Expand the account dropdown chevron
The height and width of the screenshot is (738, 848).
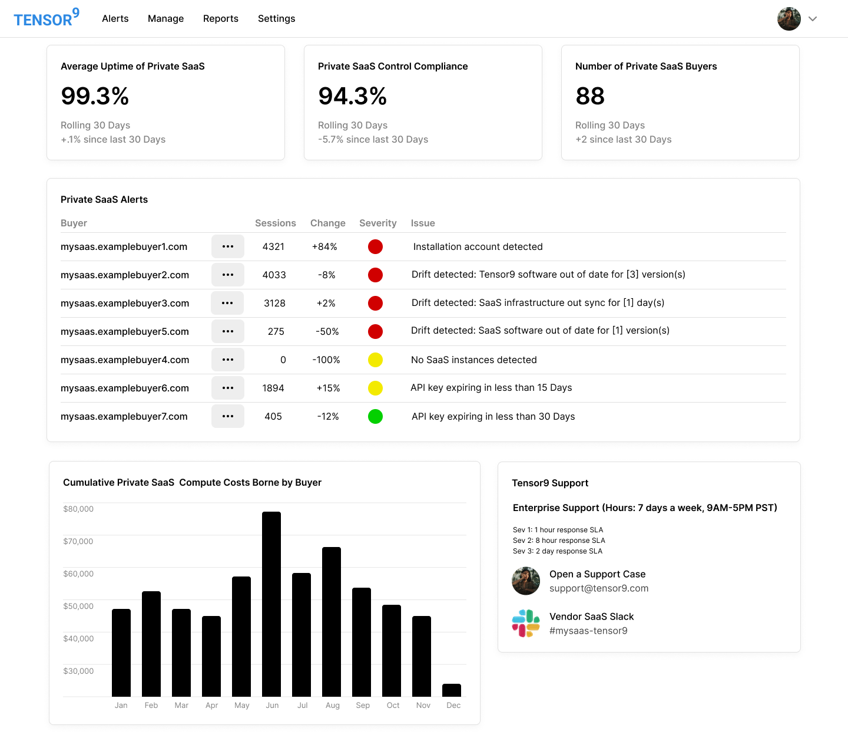pyautogui.click(x=813, y=19)
